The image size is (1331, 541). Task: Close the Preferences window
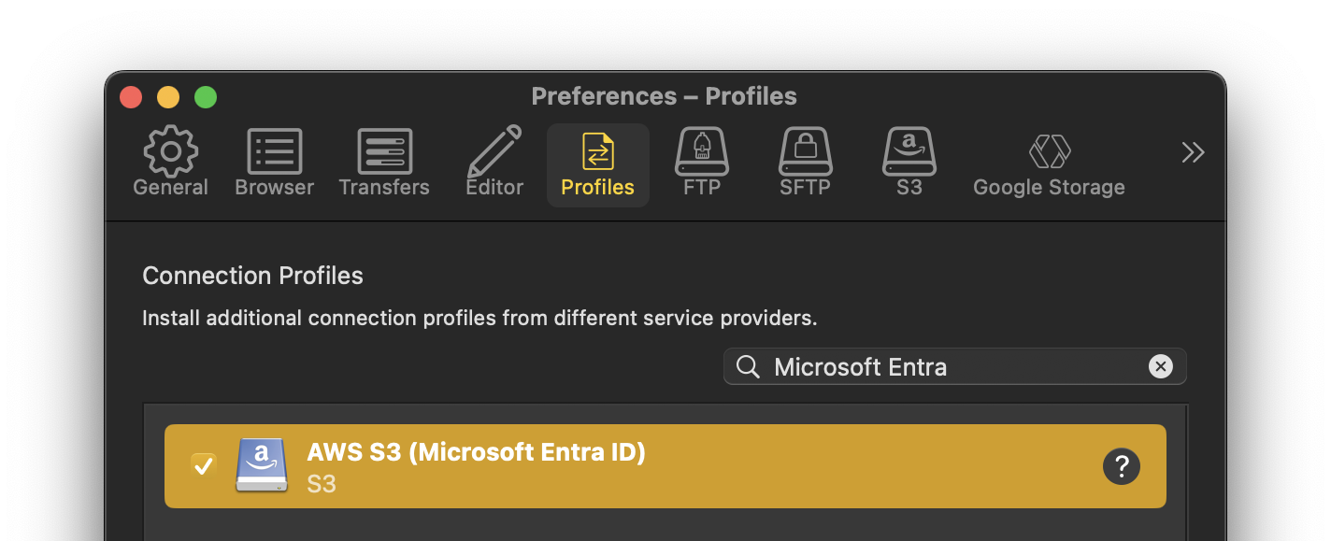pyautogui.click(x=131, y=97)
